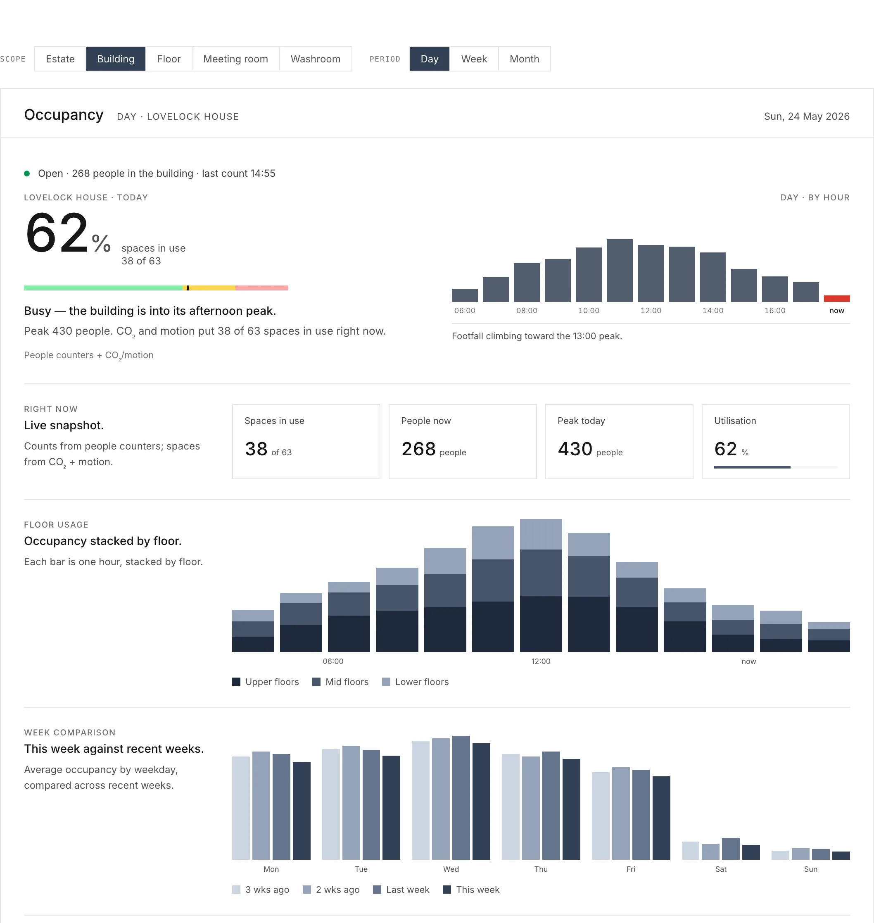Click the '12:00' label on hourly chart
Viewport: 874px width, 923px height.
[x=651, y=310]
